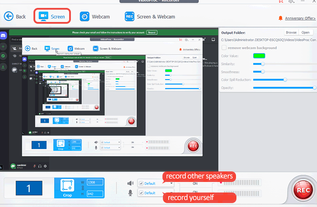
Task: Toggle the speaker ON switch
Action: (195, 184)
